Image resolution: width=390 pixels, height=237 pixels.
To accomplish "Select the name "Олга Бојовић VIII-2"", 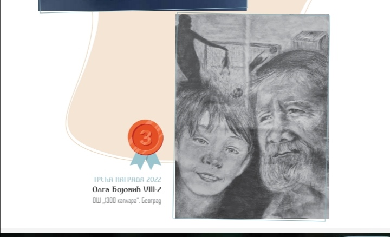I will click(x=127, y=189).
